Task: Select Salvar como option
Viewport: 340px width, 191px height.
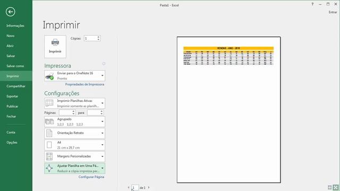Action: 15,66
